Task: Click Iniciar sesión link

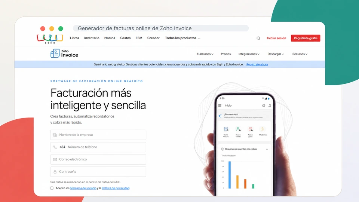Action: (276, 38)
